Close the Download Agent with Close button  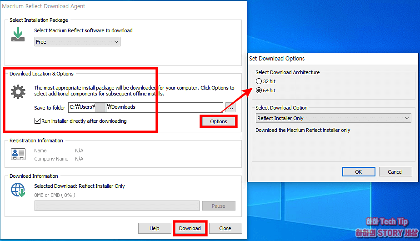tap(225, 228)
